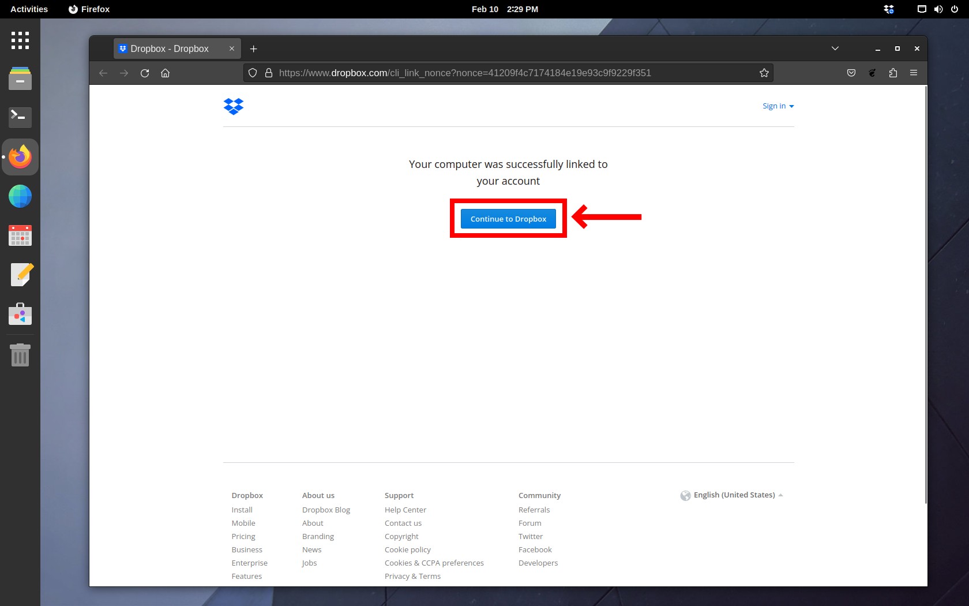The height and width of the screenshot is (606, 969).
Task: Open Business footer link
Action: click(247, 549)
